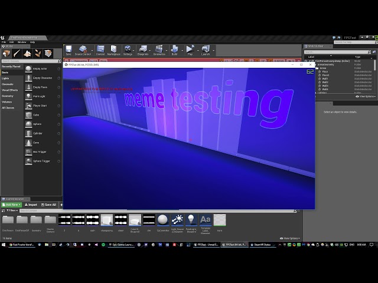Open Cinematics dropdown arrow in toolbar
Image resolution: width=378 pixels, height=283 pixels.
tap(167, 51)
